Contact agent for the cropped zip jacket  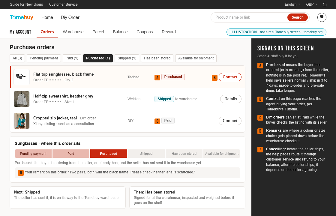(230, 121)
